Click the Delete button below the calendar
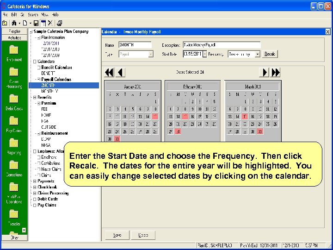The image size is (333, 250). point(143,235)
